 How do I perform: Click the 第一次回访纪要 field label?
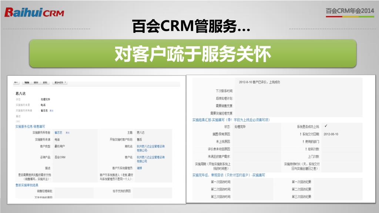click(301, 182)
